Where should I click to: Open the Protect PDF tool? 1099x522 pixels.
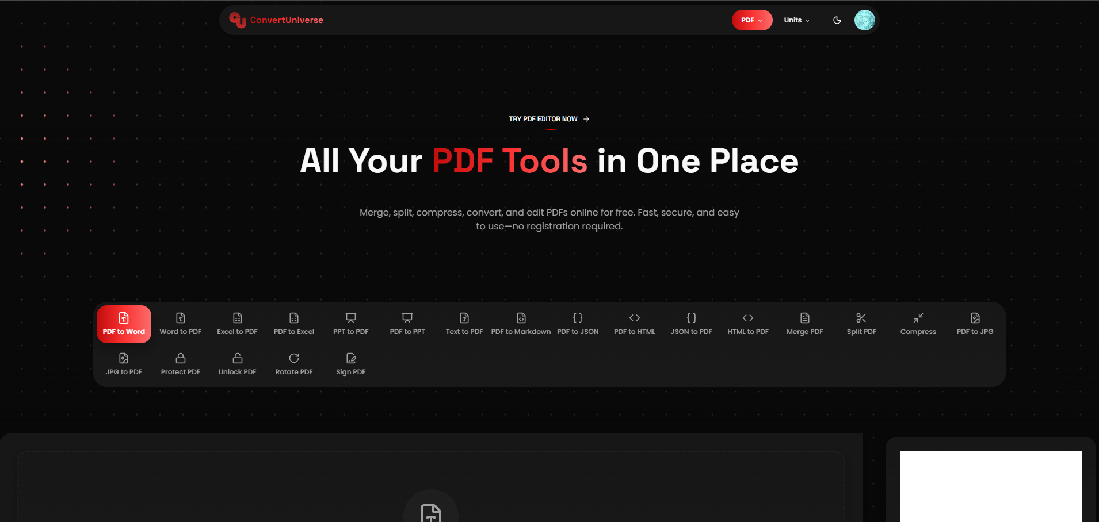(x=180, y=363)
